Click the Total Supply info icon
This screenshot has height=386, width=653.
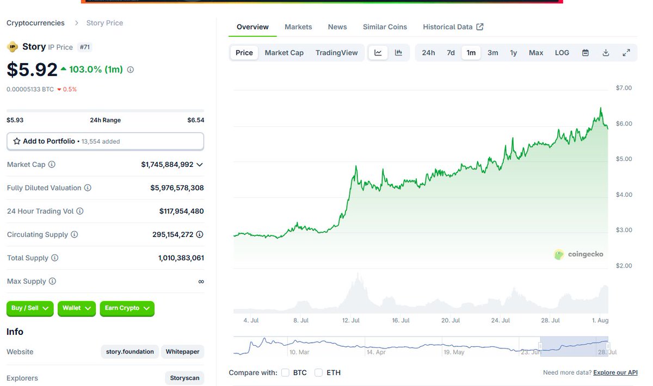point(54,258)
